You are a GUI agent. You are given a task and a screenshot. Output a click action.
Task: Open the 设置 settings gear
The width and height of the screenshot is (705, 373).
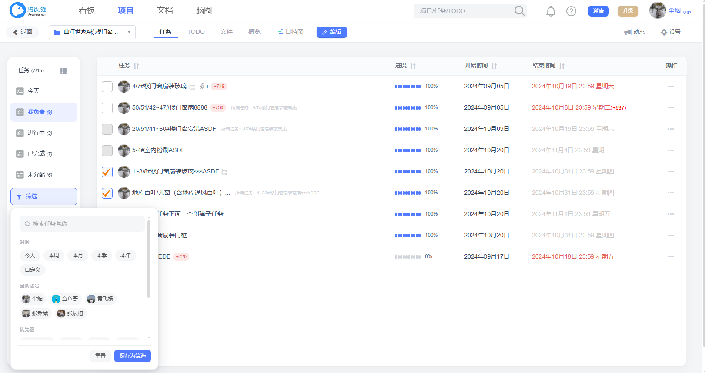pyautogui.click(x=671, y=32)
